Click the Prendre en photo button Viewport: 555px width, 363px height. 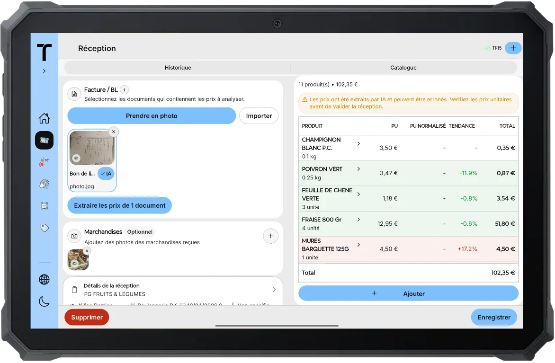coord(152,115)
